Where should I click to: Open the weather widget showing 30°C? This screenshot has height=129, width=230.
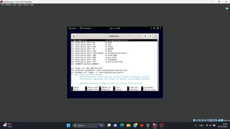click(8, 125)
